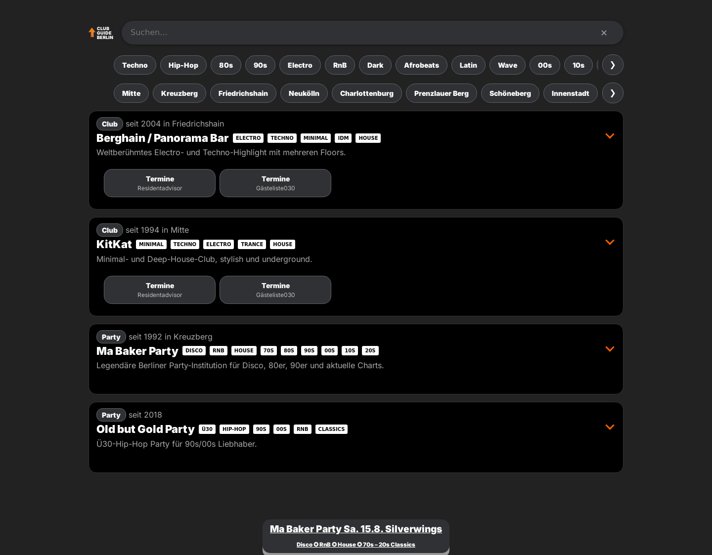The width and height of the screenshot is (712, 555).
Task: Filter by the Mitte district
Action: [132, 93]
